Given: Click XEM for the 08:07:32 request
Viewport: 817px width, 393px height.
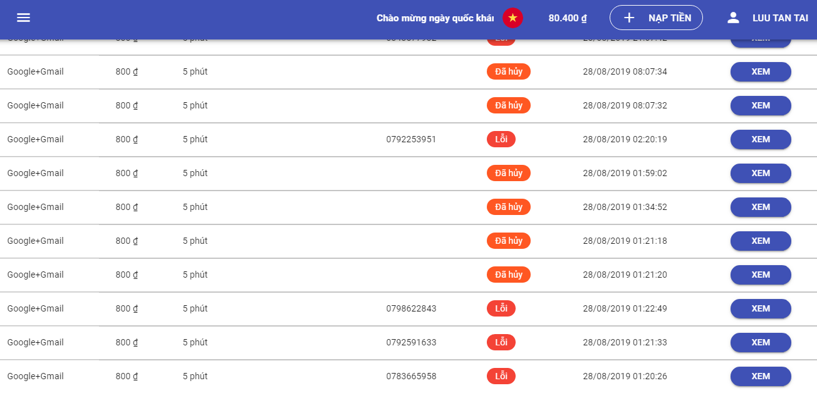Looking at the screenshot, I should [x=760, y=105].
